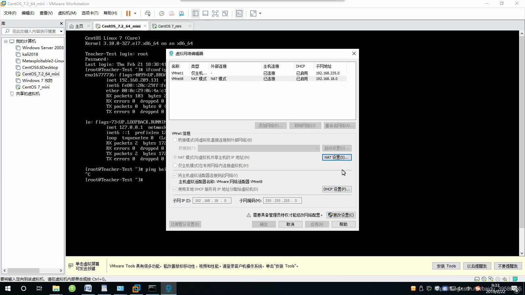Open VMware Workstation taskbar icon
525x295 pixels.
coord(136,288)
